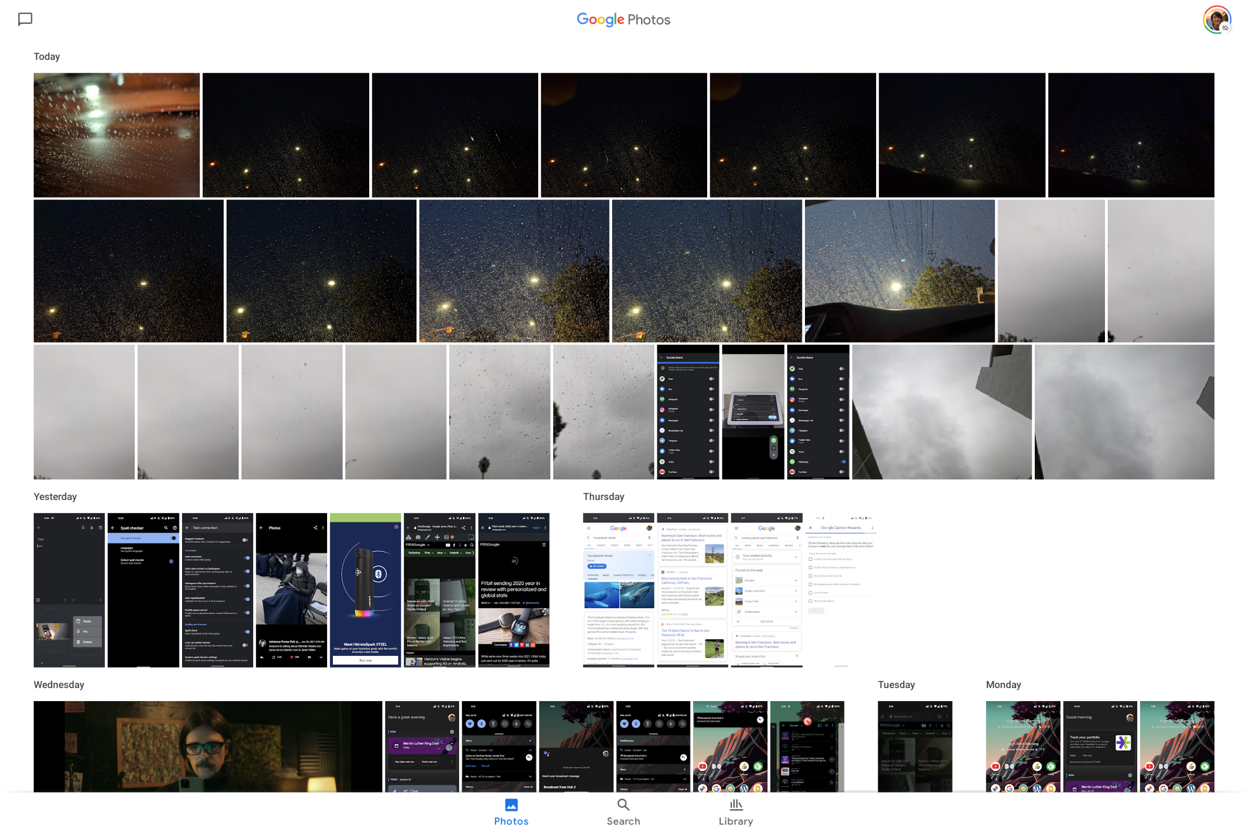Image resolution: width=1248 pixels, height=831 pixels.
Task: Open the Search section icon
Action: coord(623,804)
